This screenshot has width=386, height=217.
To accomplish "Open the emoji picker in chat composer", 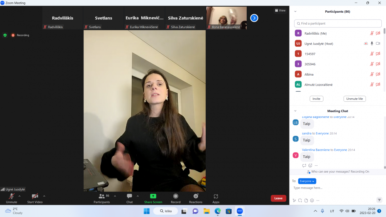I will coord(312,200).
